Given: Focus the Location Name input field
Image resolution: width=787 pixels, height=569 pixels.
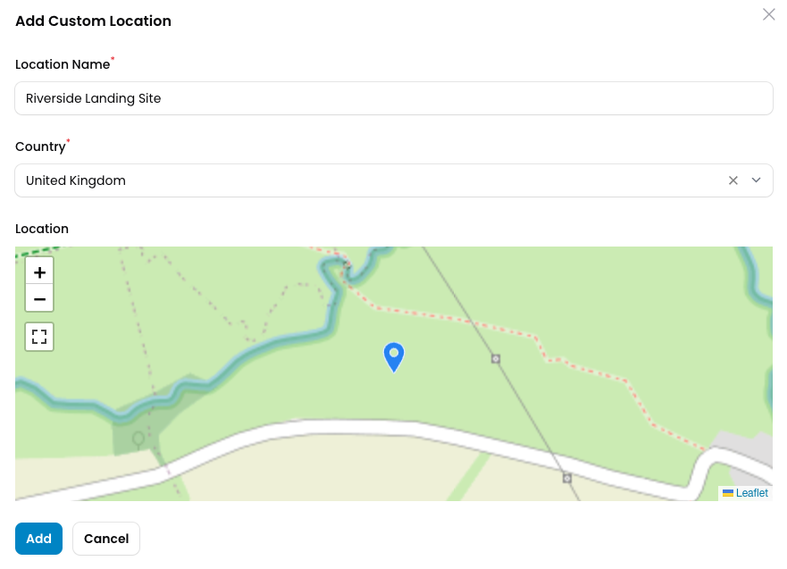Looking at the screenshot, I should (x=394, y=98).
